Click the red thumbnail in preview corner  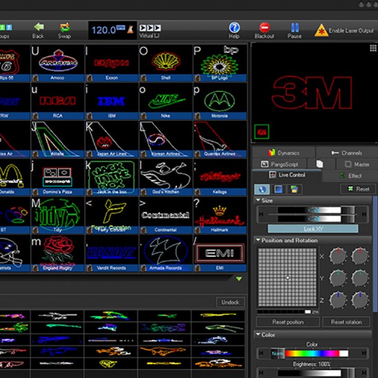[x=262, y=132]
